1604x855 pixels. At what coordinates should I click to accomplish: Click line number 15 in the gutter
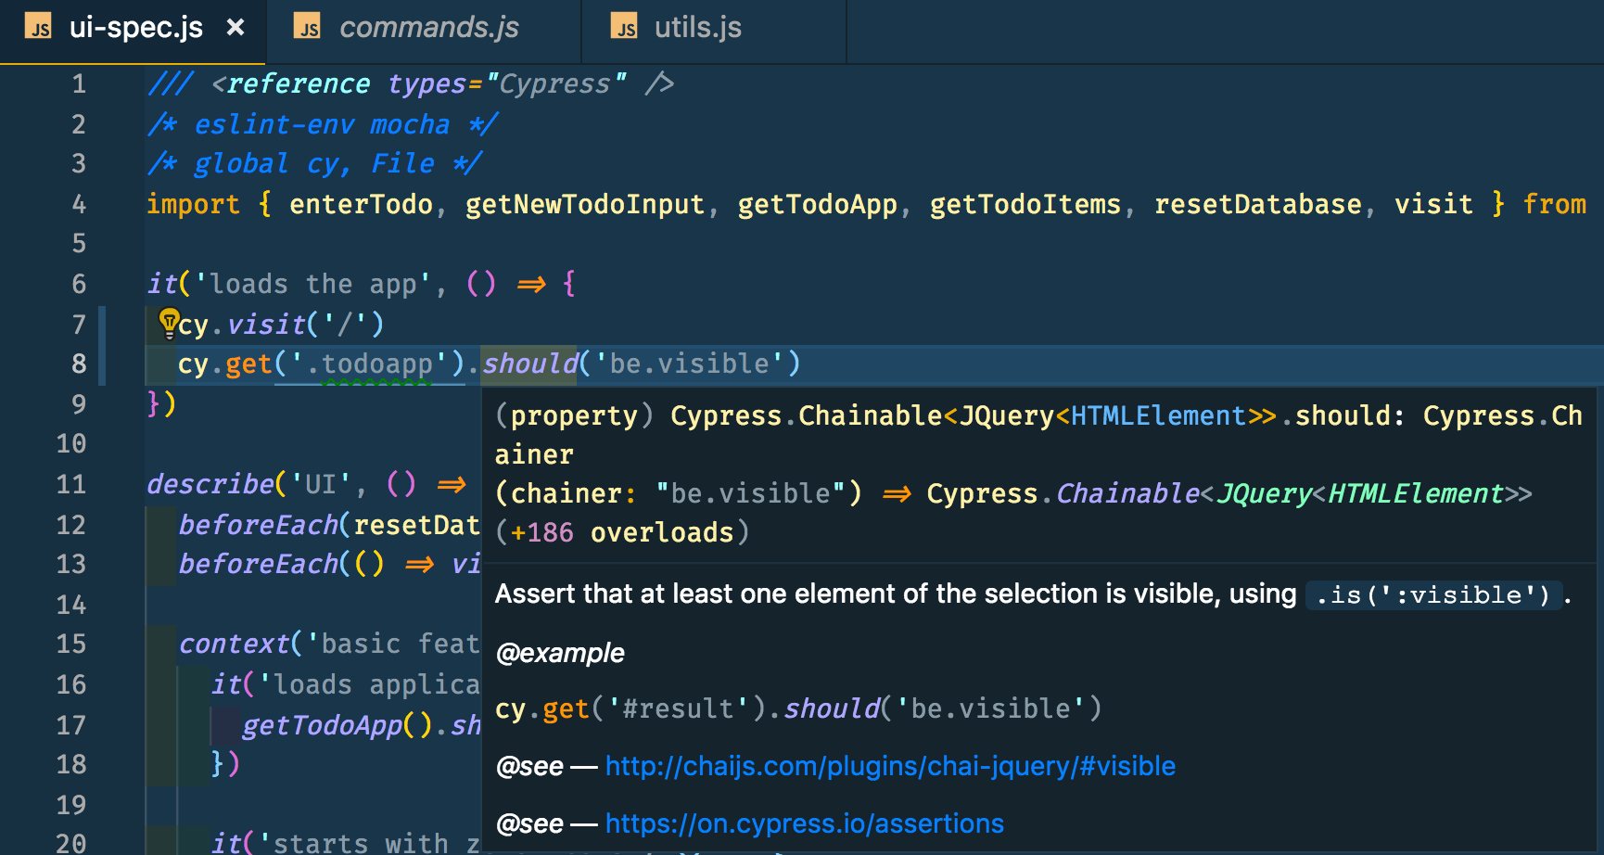[x=70, y=644]
